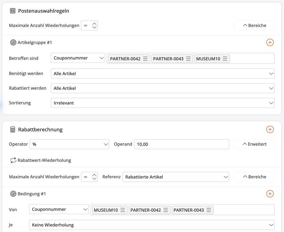Collapse Bereiche next to the Referenz dropdown
Screen dimensions: 284x232
254,177
